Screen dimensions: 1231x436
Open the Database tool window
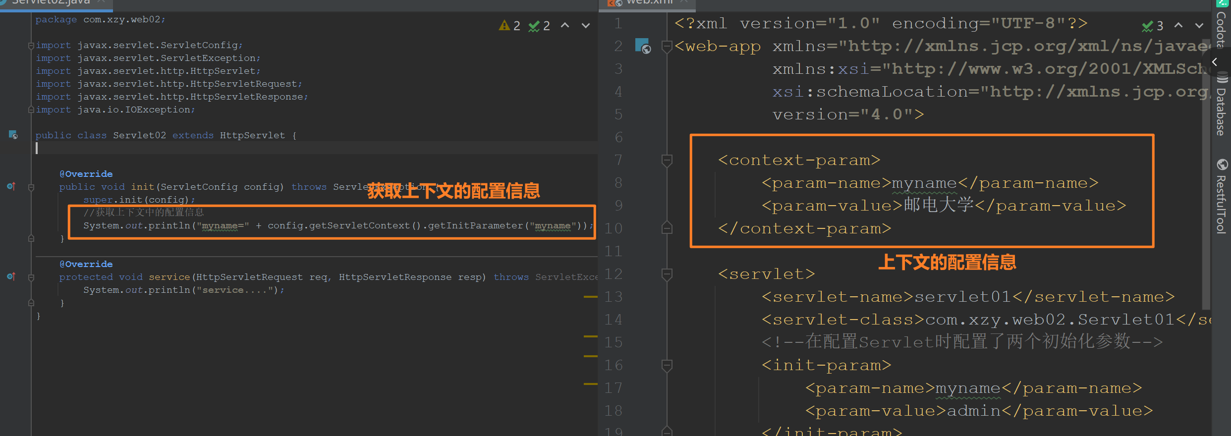(1222, 105)
